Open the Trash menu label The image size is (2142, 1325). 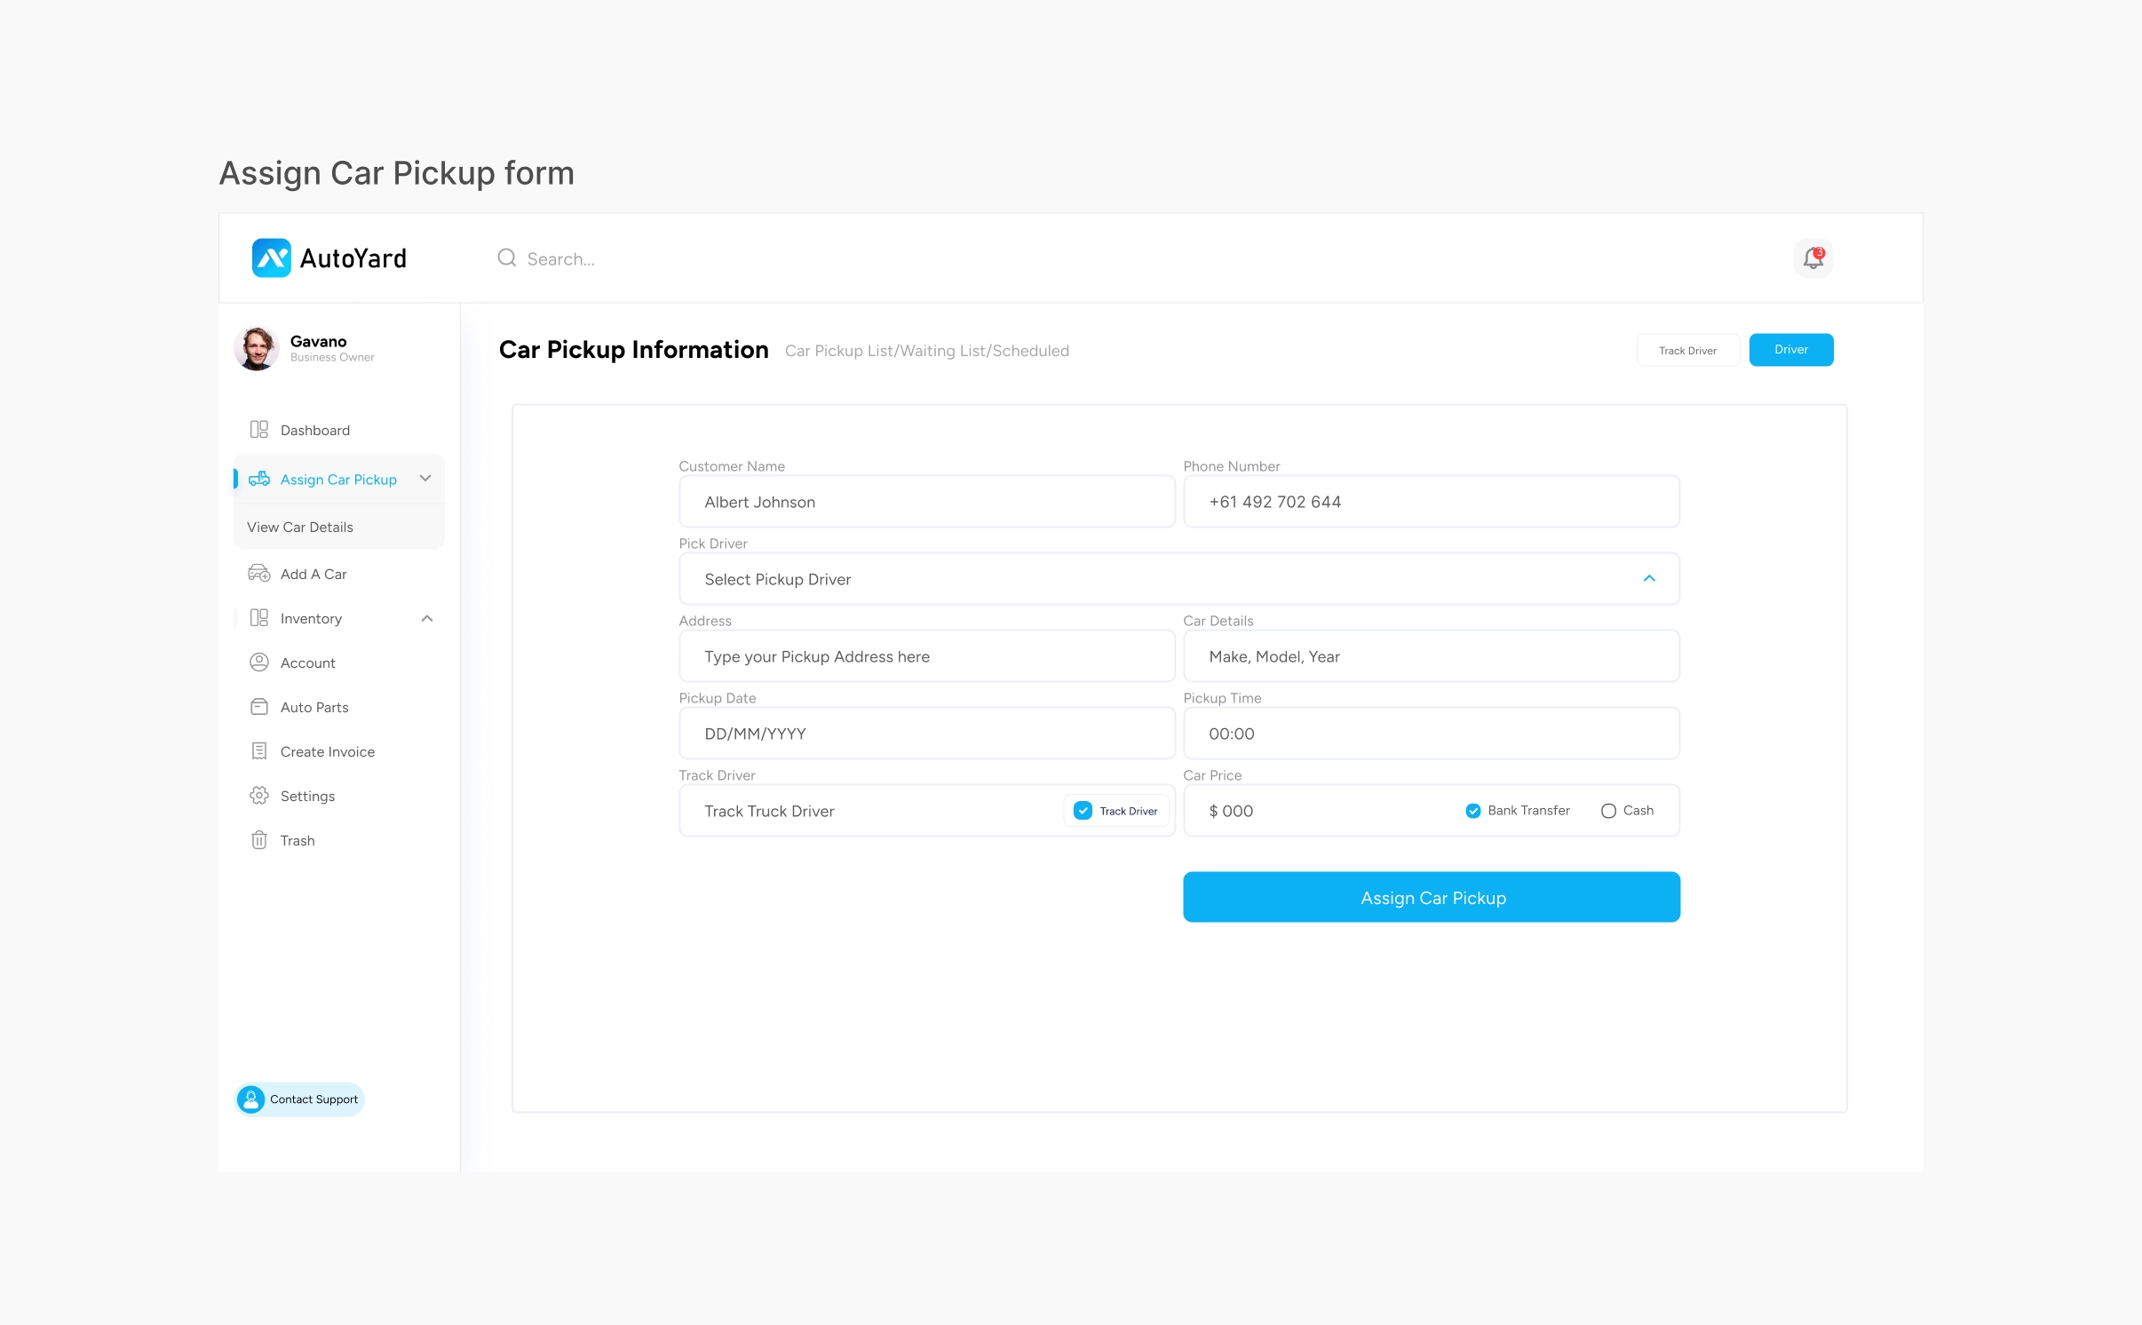point(297,840)
